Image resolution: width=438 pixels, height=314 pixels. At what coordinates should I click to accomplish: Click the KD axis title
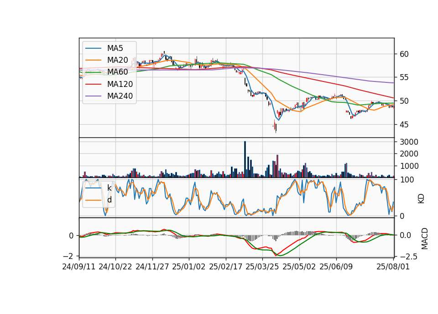pyautogui.click(x=421, y=198)
